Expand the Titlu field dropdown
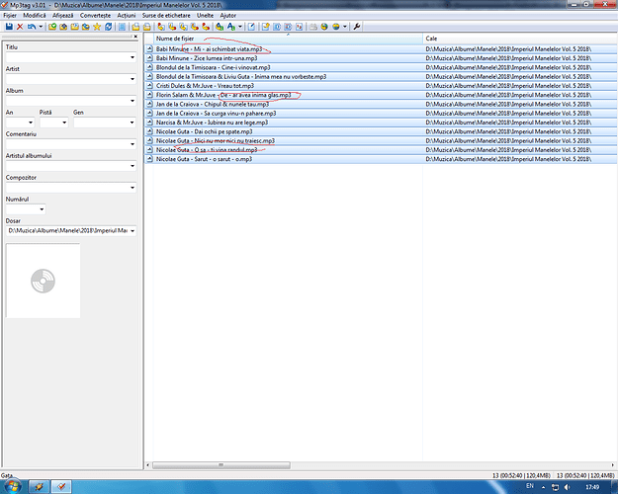The height and width of the screenshot is (494, 618). click(x=132, y=57)
